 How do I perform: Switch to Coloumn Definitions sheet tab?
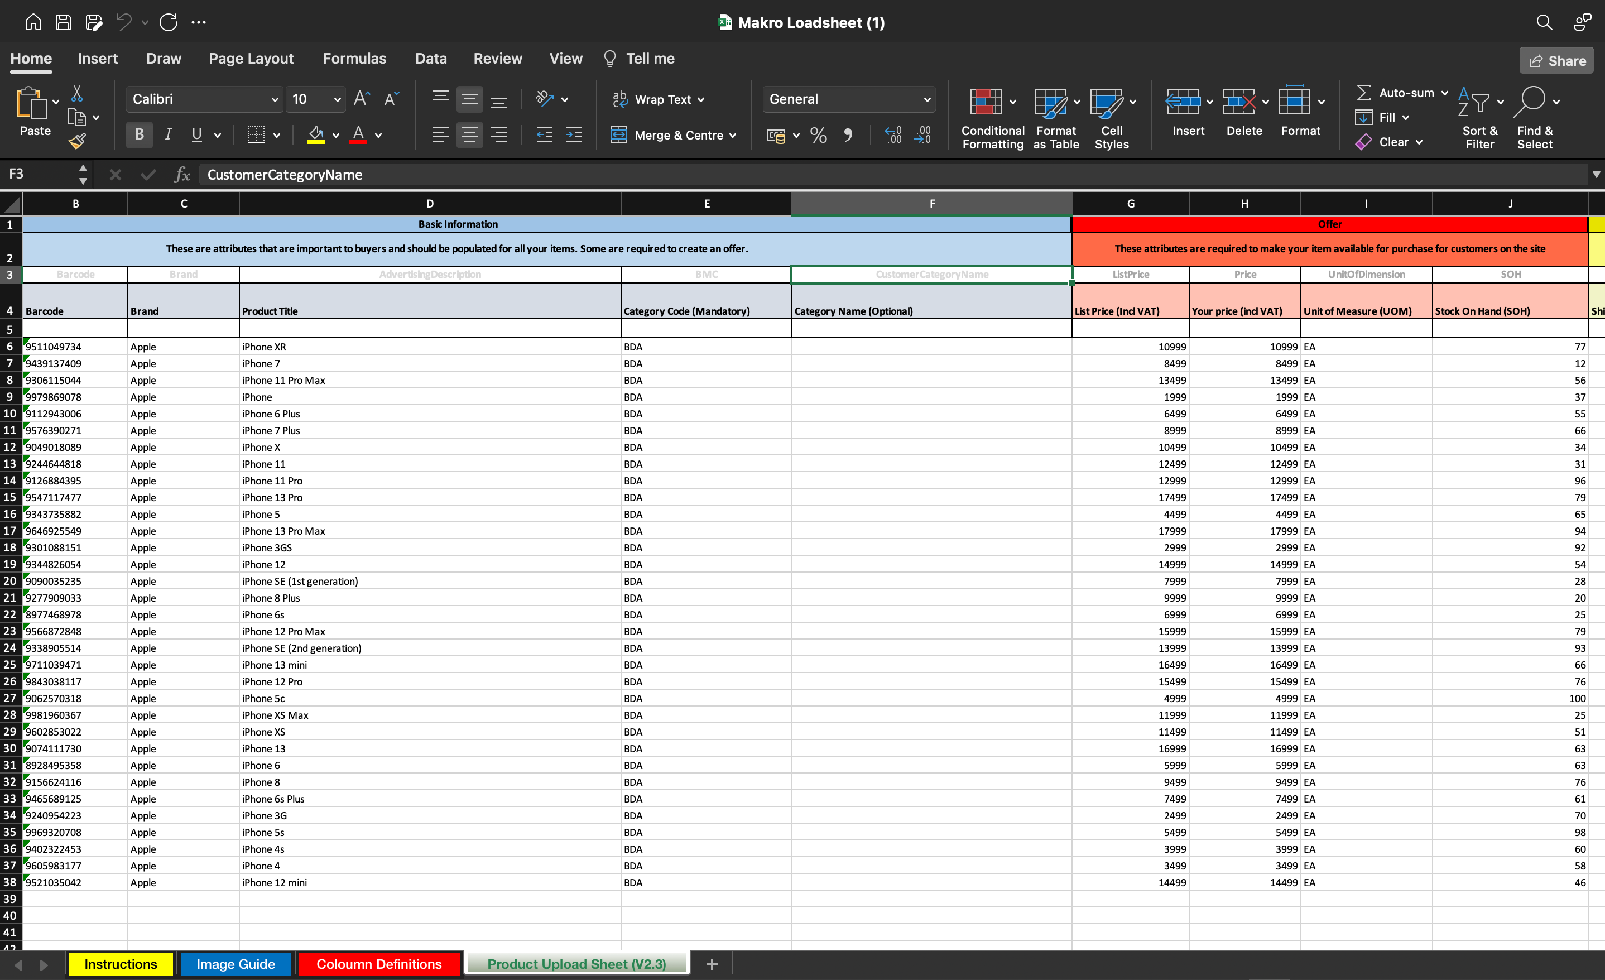click(379, 964)
